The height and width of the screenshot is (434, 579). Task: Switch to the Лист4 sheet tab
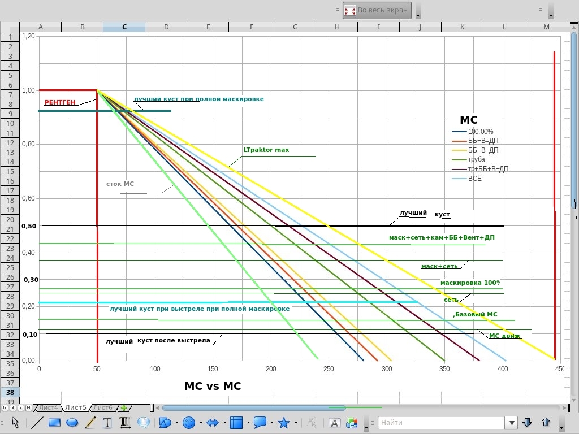[x=48, y=407]
